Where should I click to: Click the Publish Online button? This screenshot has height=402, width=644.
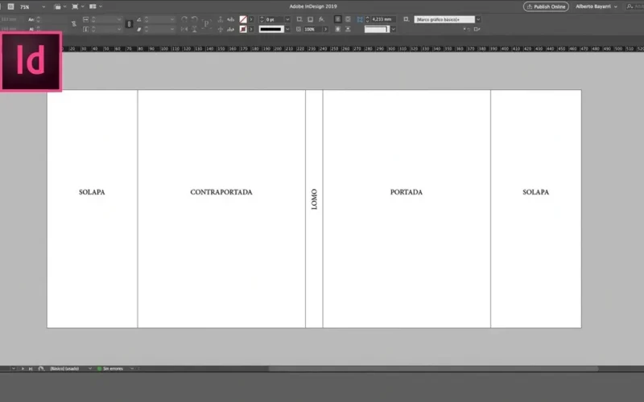(x=546, y=6)
